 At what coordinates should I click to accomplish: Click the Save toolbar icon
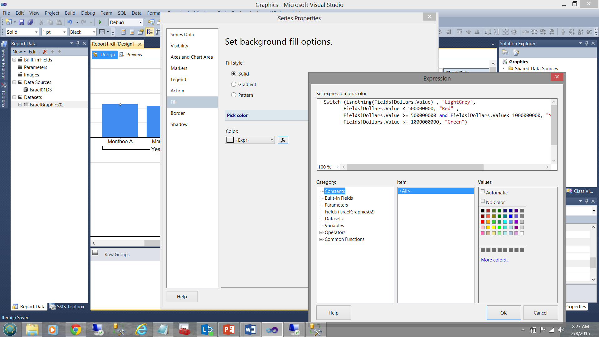click(22, 22)
